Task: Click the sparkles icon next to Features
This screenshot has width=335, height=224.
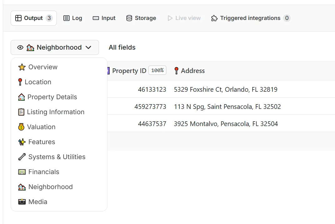Action: pos(21,142)
